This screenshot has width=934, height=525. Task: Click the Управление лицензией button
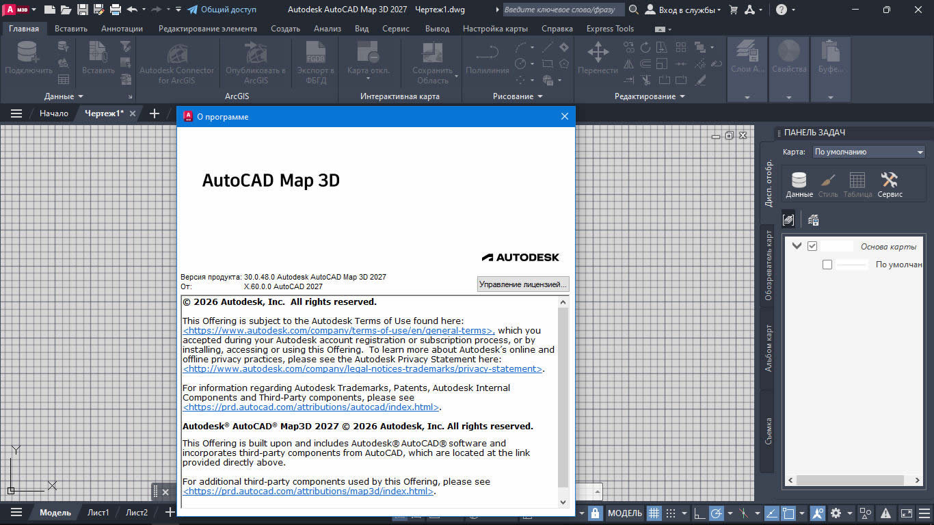(x=522, y=284)
